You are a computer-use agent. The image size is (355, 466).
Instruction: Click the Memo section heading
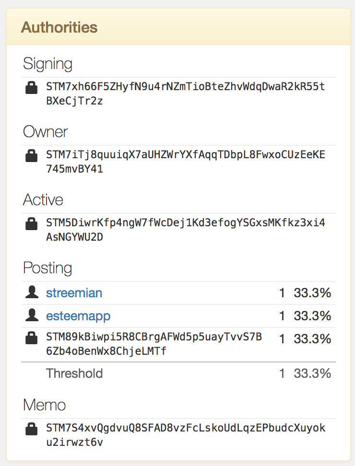click(43, 405)
